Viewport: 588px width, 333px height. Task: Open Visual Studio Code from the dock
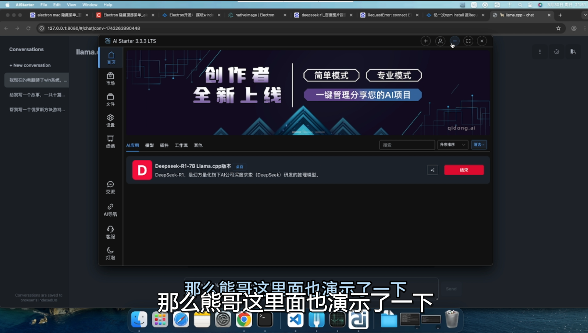tap(295, 319)
